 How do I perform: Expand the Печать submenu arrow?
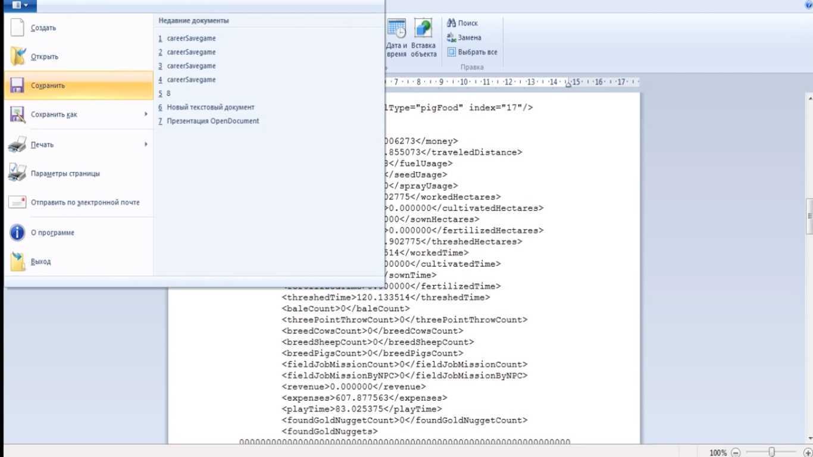(146, 144)
